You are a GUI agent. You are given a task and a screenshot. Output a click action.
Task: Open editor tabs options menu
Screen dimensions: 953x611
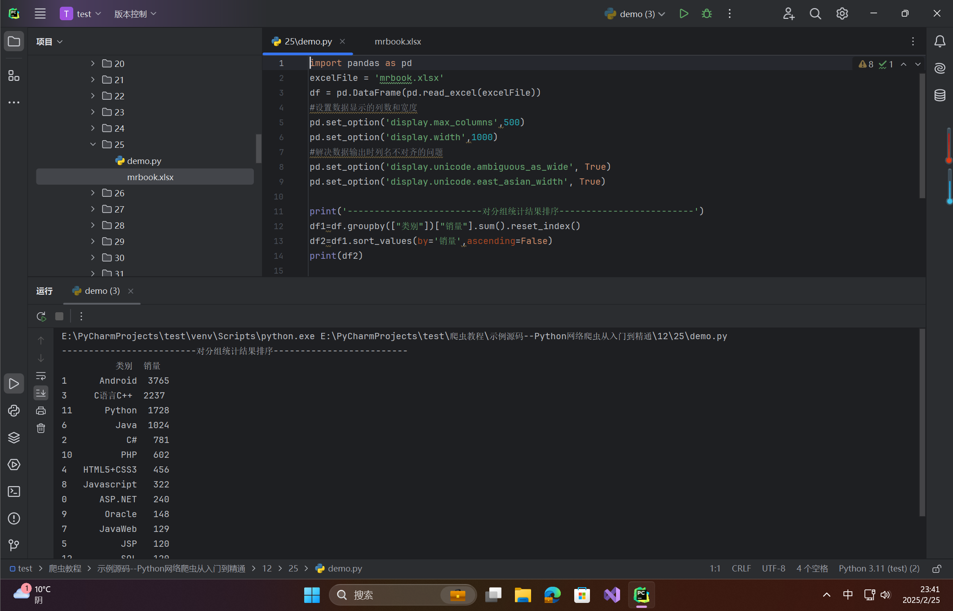click(x=913, y=41)
